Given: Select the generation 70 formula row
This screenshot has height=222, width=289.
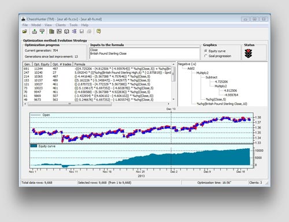Looking at the screenshot, I should (x=97, y=92).
